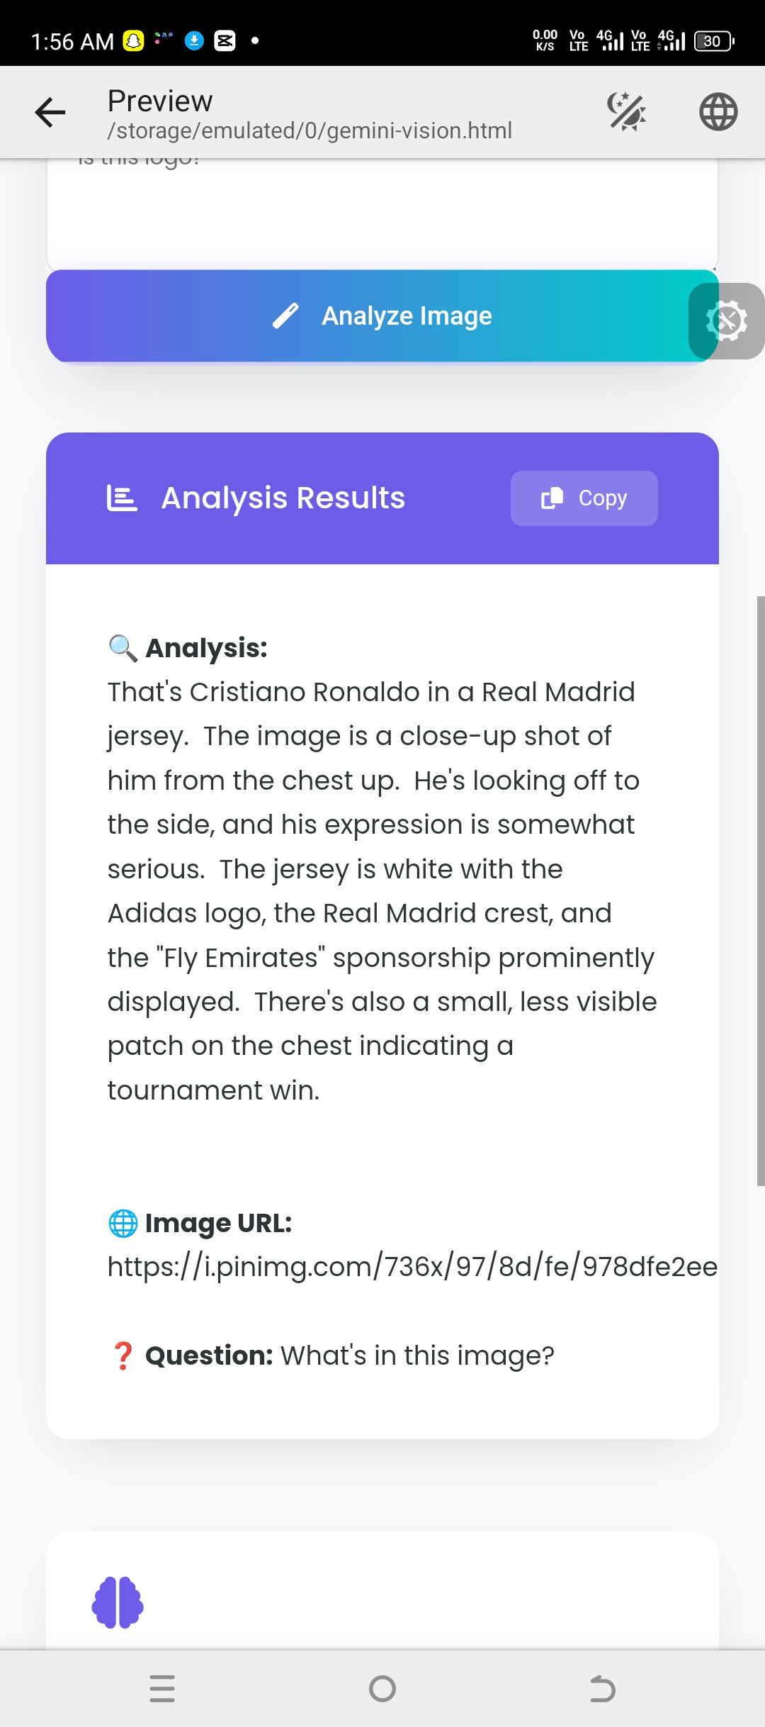765x1727 pixels.
Task: Open the floating gear settings icon
Action: click(727, 321)
